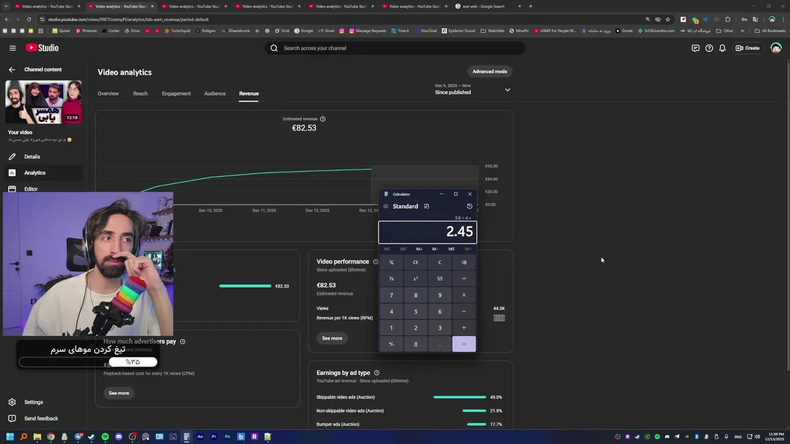Click the Windows Start button

point(10,437)
